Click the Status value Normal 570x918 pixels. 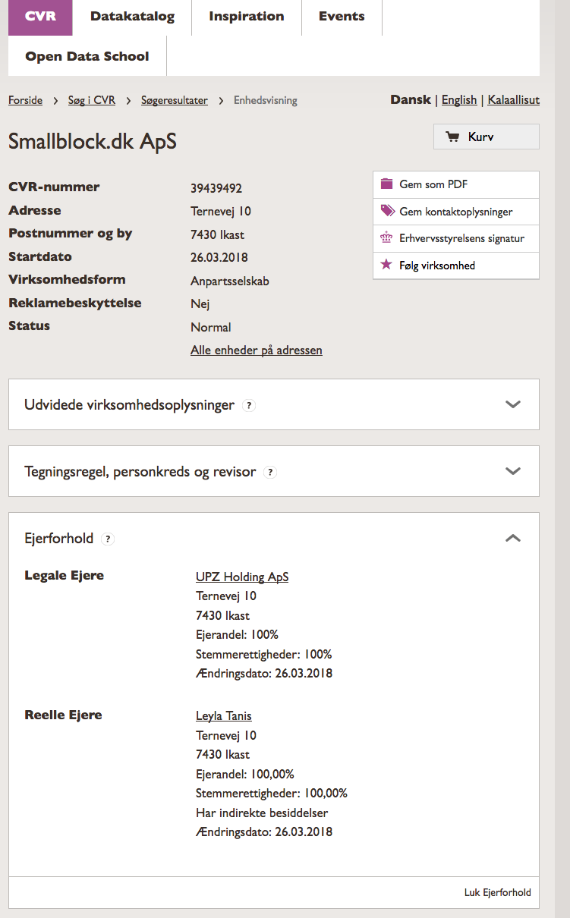tap(211, 328)
